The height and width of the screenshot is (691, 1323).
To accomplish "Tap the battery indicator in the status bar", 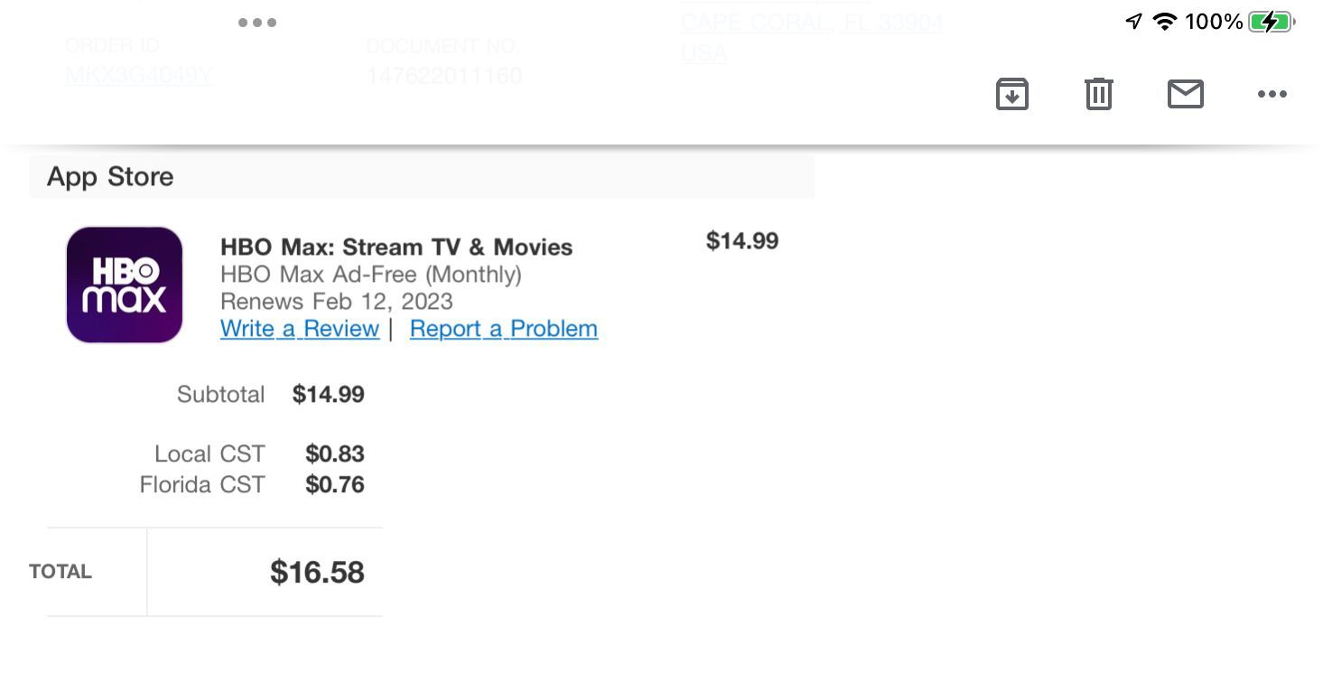I will point(1272,22).
